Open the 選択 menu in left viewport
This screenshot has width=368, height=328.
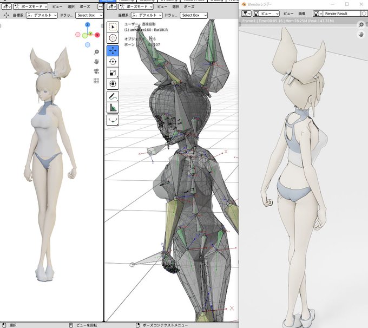click(71, 6)
